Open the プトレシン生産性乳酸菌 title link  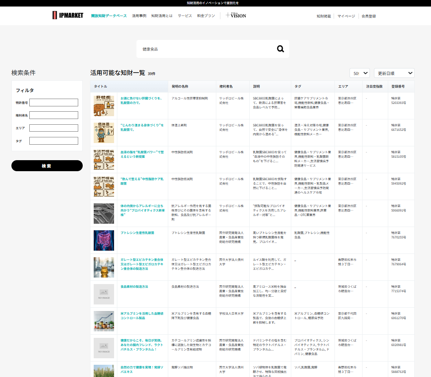[137, 233]
